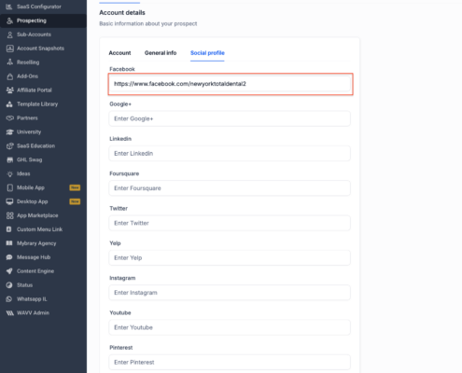
Task: Open the Template Library icon
Action: pos(10,104)
